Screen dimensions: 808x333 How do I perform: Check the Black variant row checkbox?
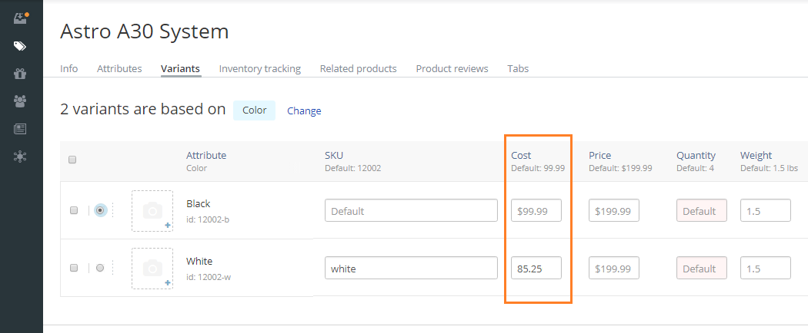(x=74, y=210)
